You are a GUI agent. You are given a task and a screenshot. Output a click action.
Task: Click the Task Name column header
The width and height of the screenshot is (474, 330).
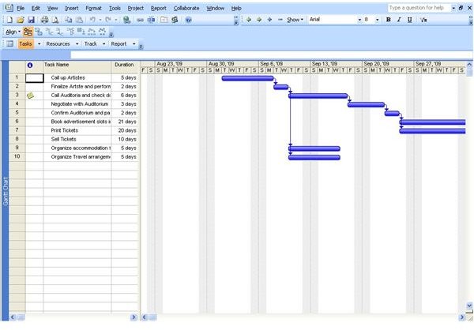pyautogui.click(x=77, y=67)
